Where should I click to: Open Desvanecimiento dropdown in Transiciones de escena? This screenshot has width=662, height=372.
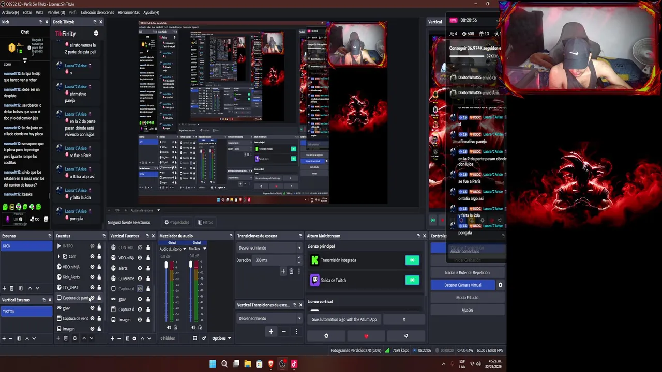point(269,247)
